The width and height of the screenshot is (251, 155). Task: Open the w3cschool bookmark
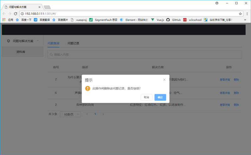(x=192, y=20)
